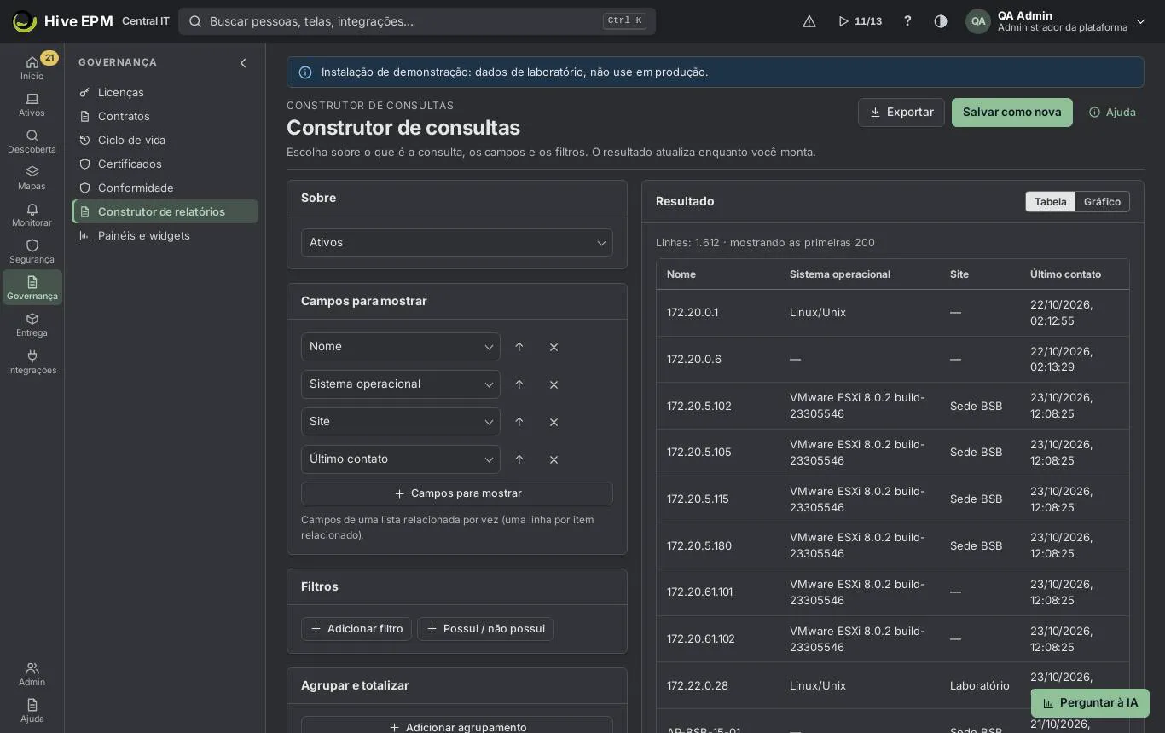Open the Admin users icon
The width and height of the screenshot is (1165, 733).
pos(32,674)
